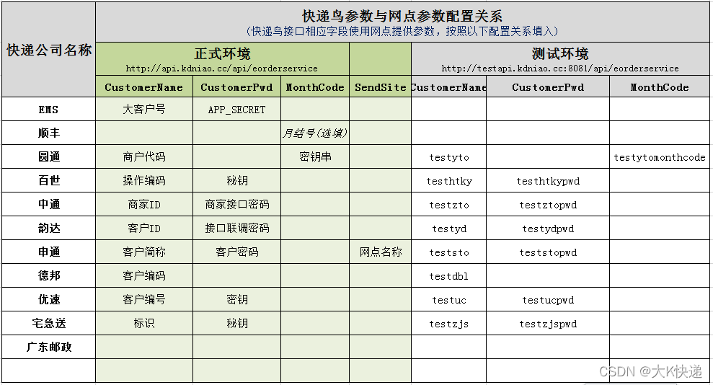Select the 宅急送 row label

(48, 323)
